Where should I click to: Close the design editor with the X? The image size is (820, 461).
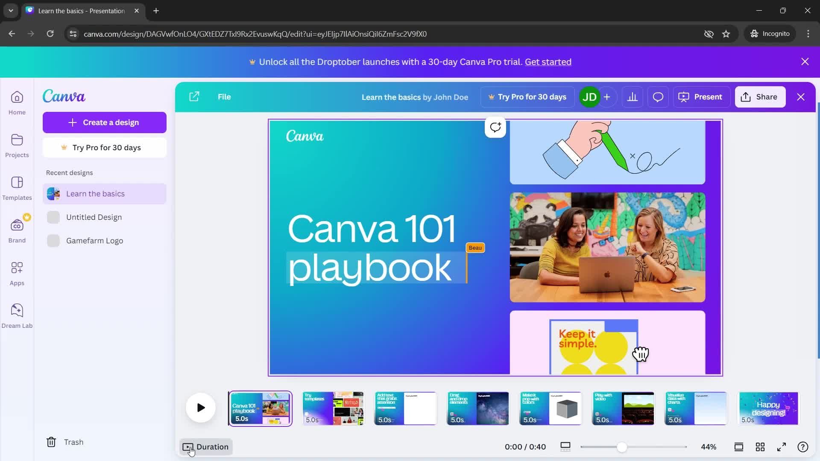[801, 97]
